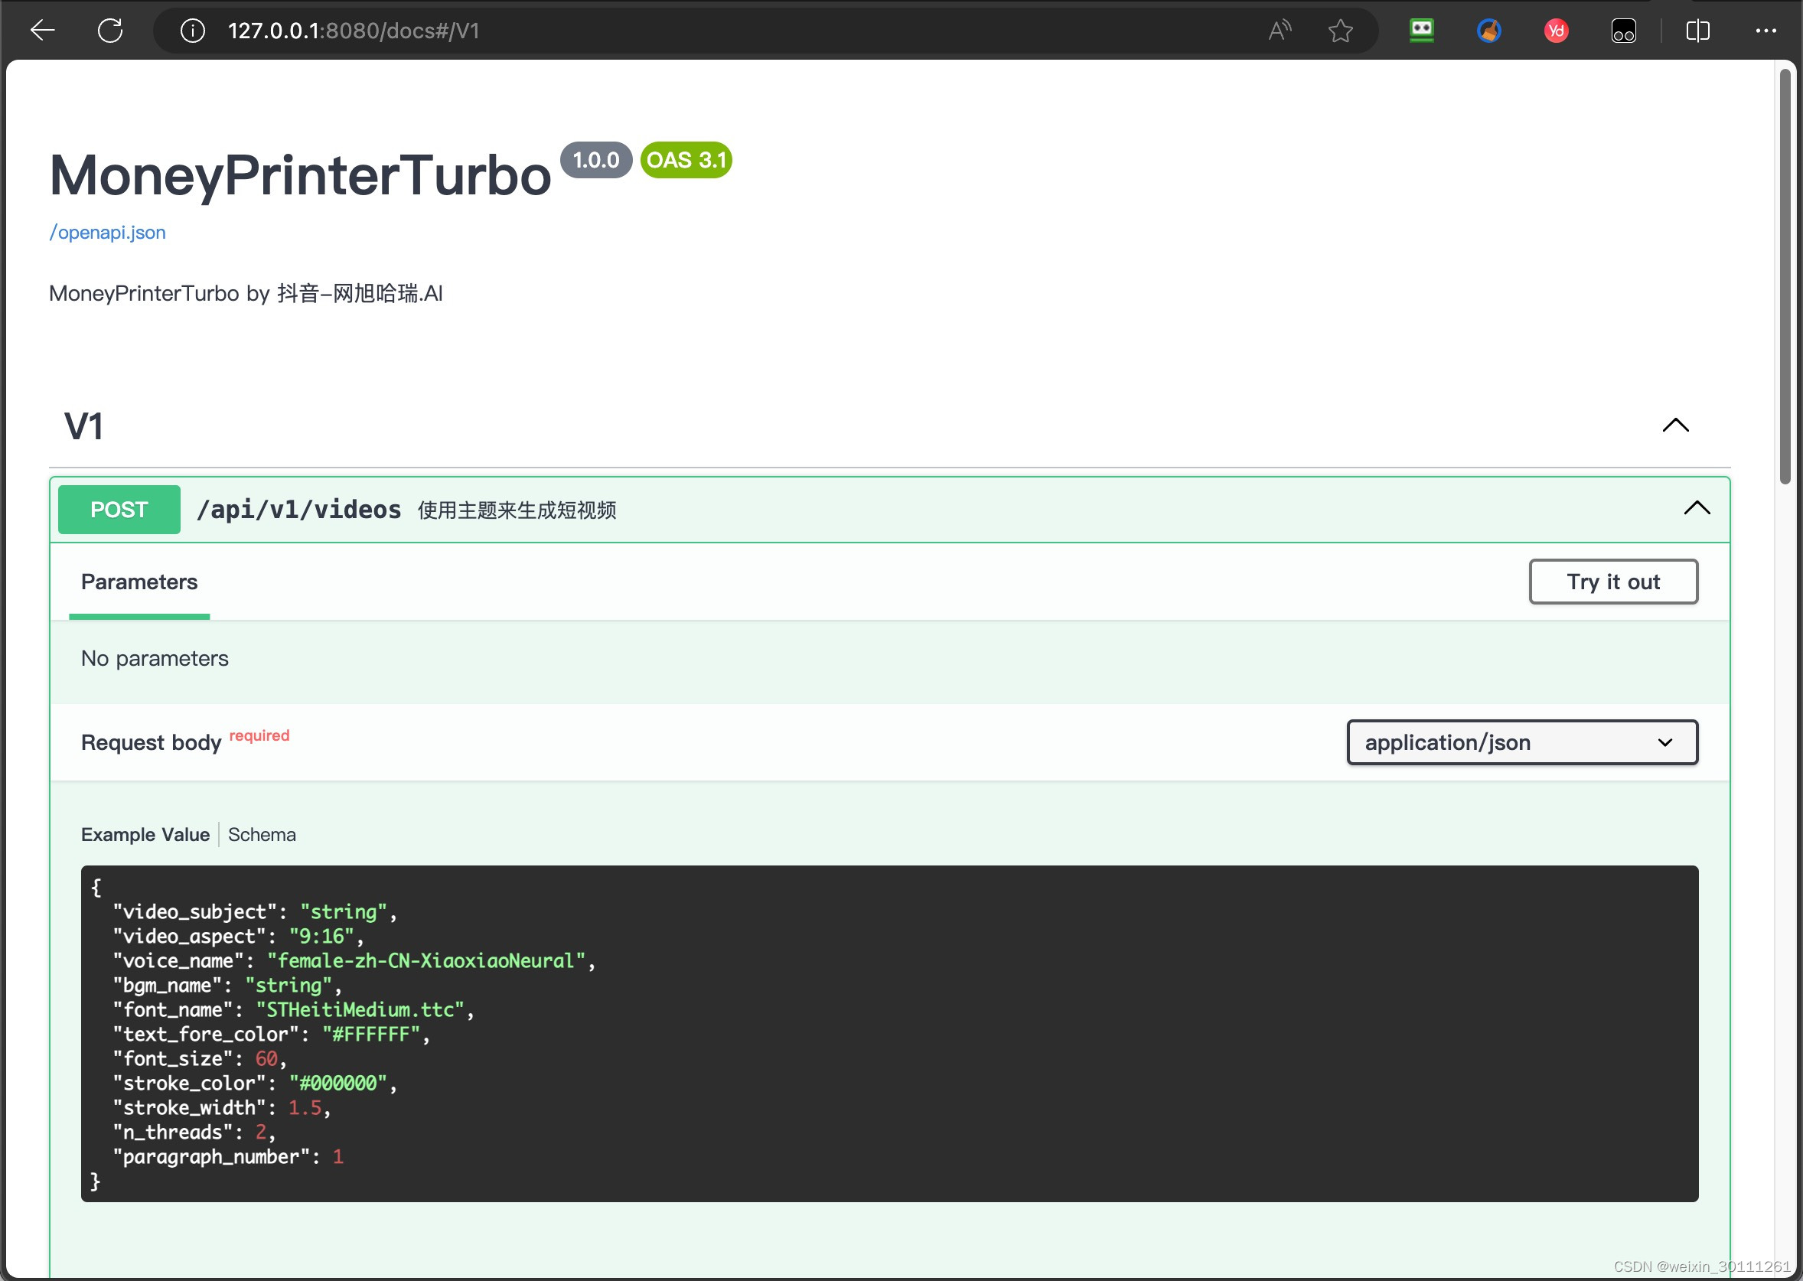This screenshot has width=1803, height=1281.
Task: Click the page vertical scrollbar
Action: point(1785,276)
